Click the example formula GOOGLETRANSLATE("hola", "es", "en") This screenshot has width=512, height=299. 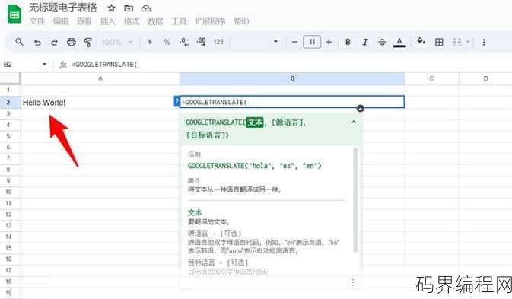pyautogui.click(x=254, y=166)
